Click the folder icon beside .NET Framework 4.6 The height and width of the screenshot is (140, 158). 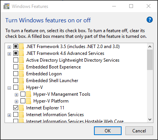[x=21, y=53]
